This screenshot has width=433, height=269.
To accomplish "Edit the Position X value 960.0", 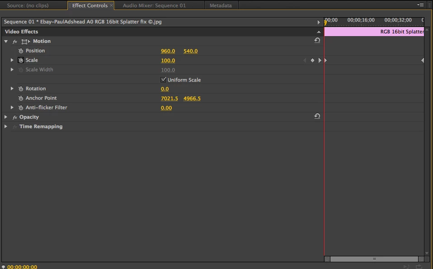I will 168,51.
